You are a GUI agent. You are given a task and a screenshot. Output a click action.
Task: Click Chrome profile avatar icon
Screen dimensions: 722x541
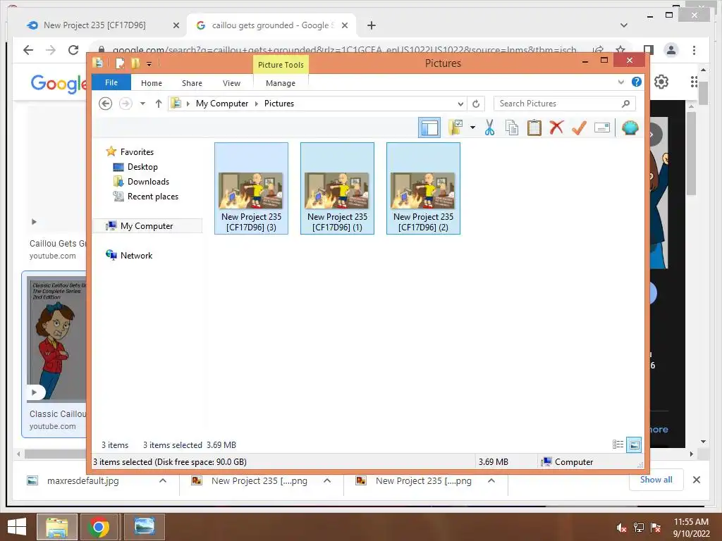tap(671, 50)
